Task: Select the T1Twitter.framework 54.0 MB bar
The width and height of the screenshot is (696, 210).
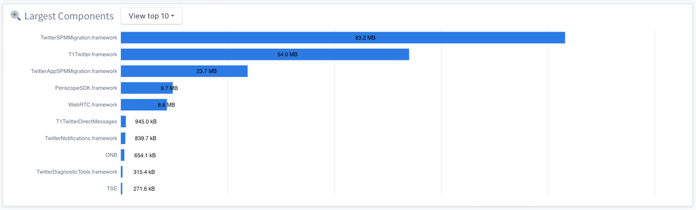Action: tap(264, 55)
